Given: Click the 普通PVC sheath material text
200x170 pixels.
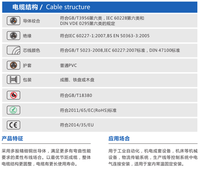Looking at the screenshot, I should 68,65.
